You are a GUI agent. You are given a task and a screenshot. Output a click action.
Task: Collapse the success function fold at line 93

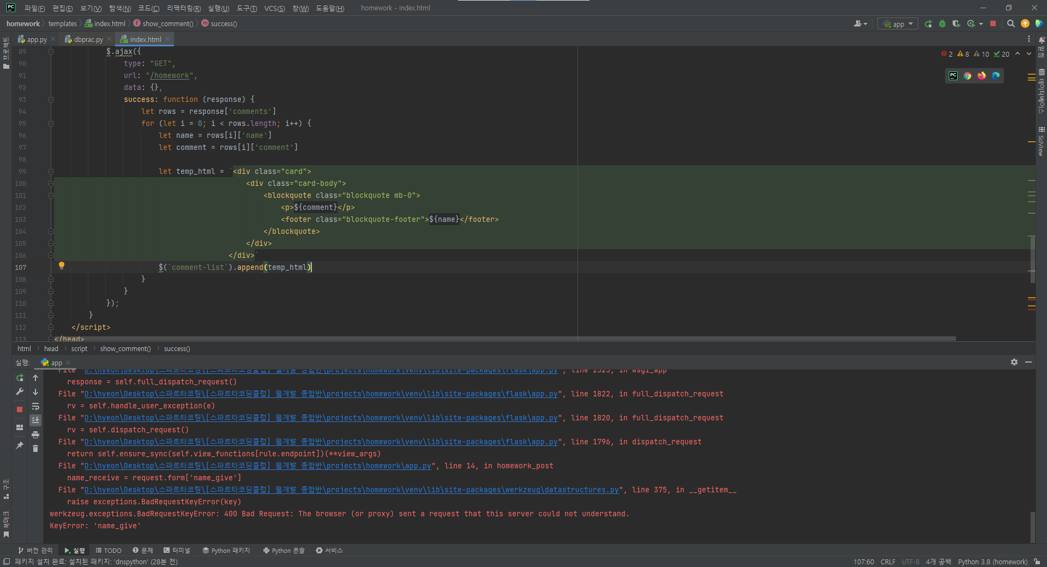pos(51,100)
